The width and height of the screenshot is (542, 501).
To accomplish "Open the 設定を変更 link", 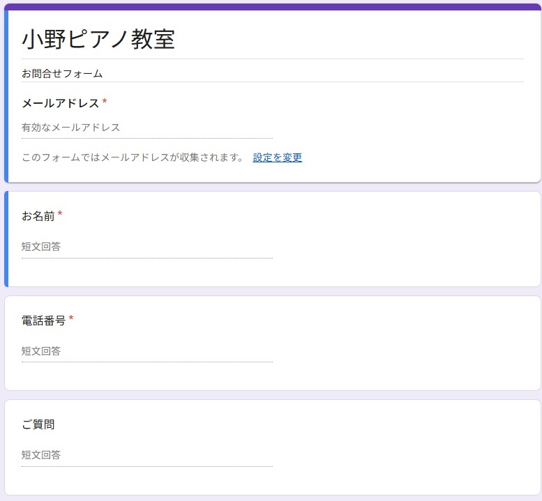I will pos(277,157).
